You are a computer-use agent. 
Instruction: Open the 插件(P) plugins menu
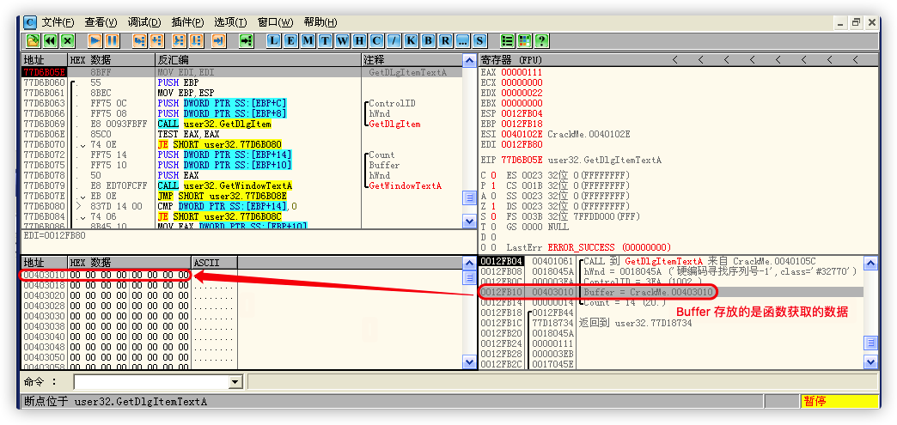[186, 22]
